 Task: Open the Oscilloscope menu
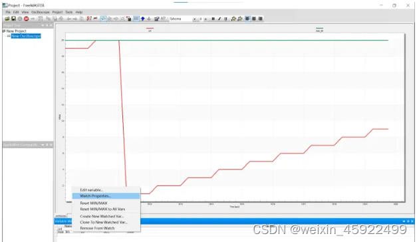coord(41,12)
